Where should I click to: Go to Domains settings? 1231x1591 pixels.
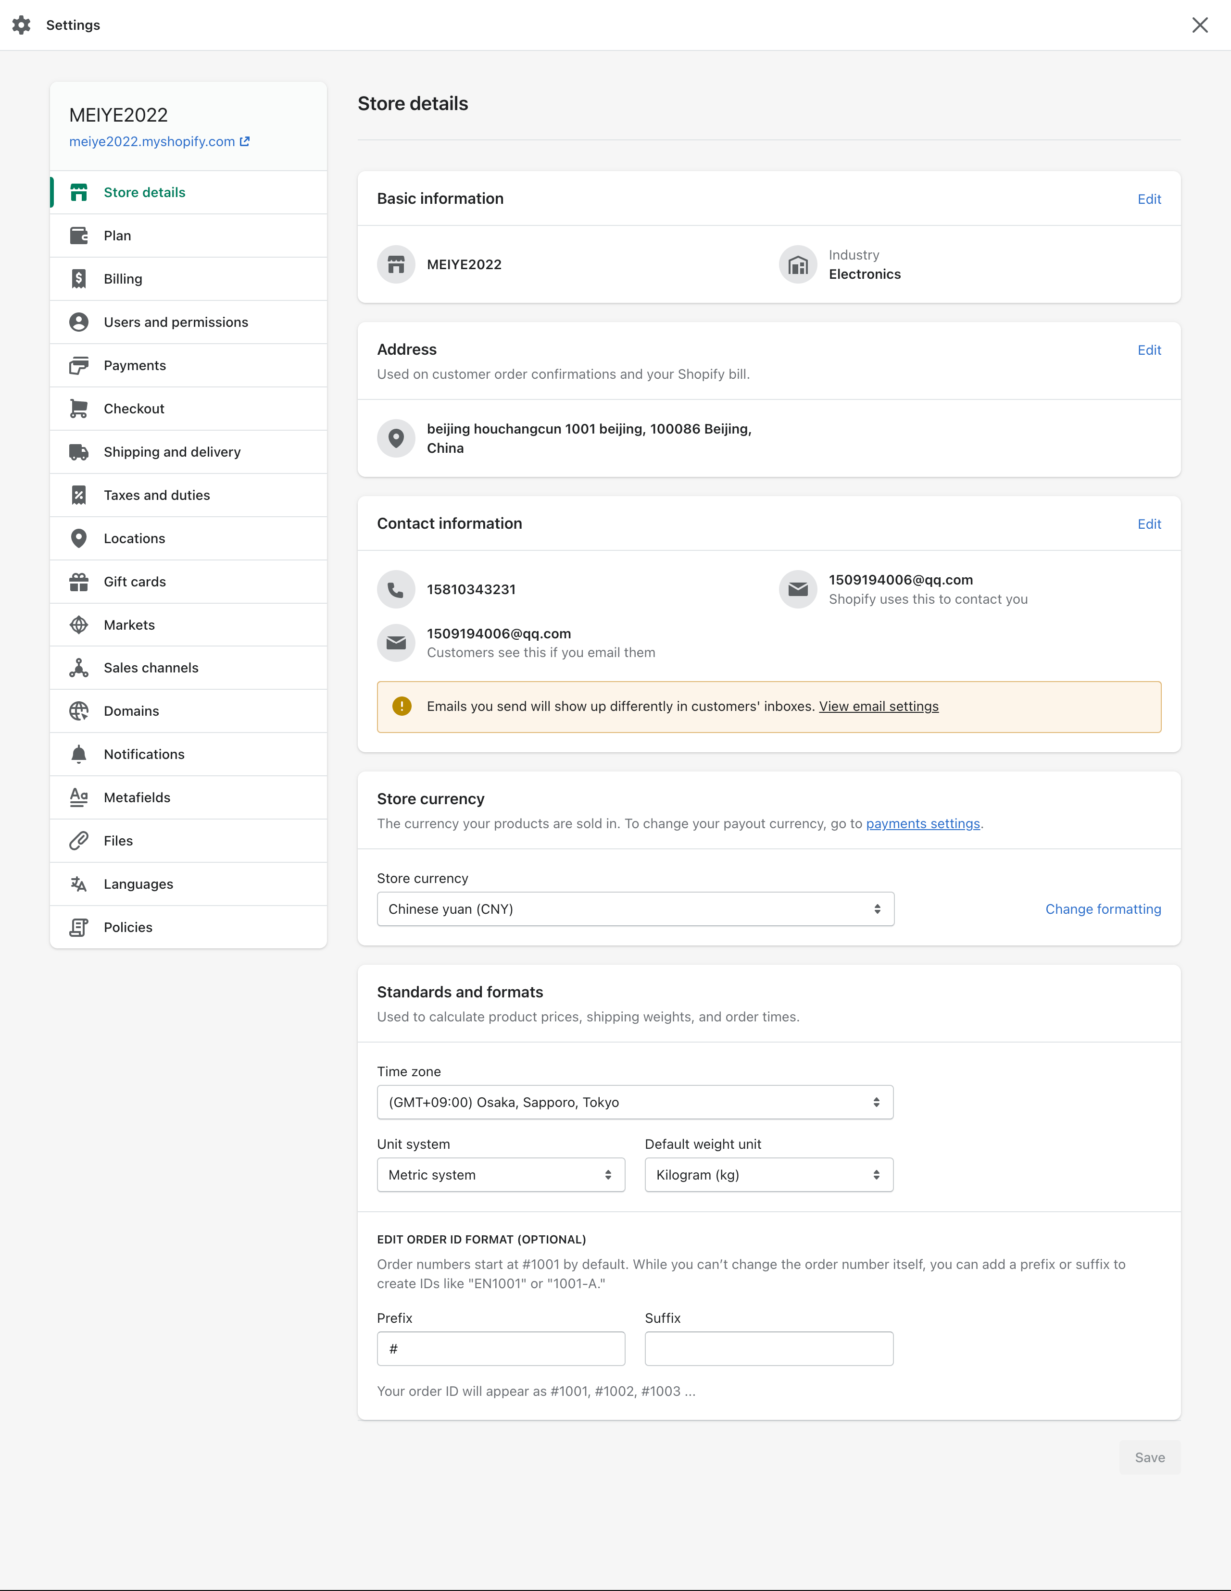tap(188, 711)
